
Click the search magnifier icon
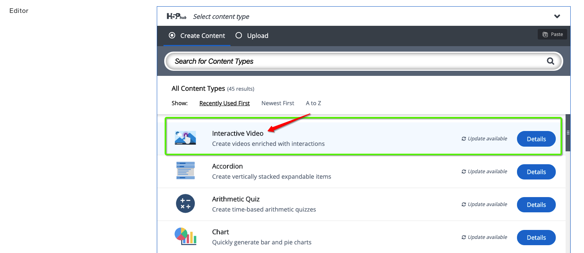tap(550, 61)
